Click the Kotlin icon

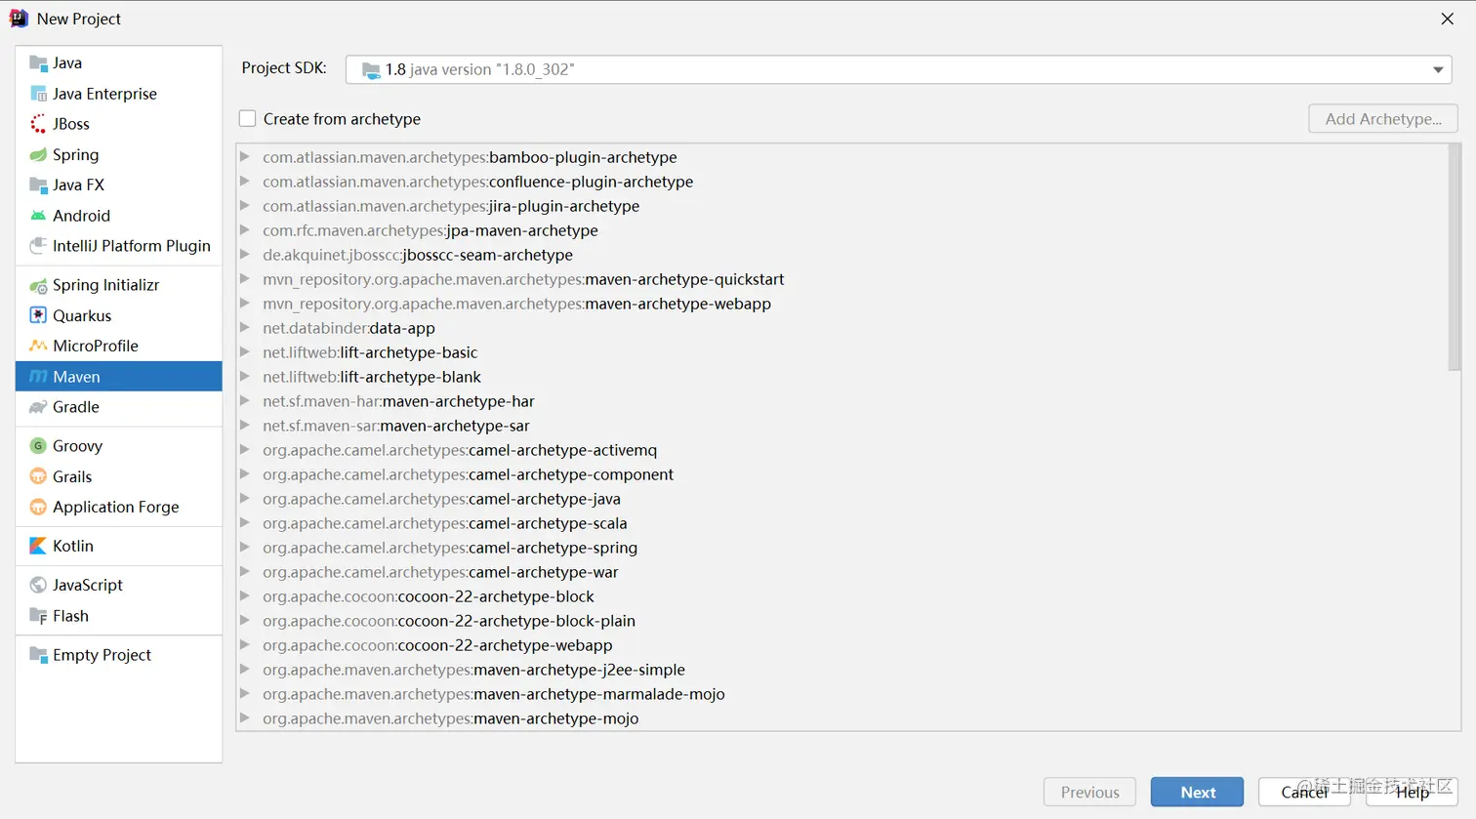click(x=38, y=546)
